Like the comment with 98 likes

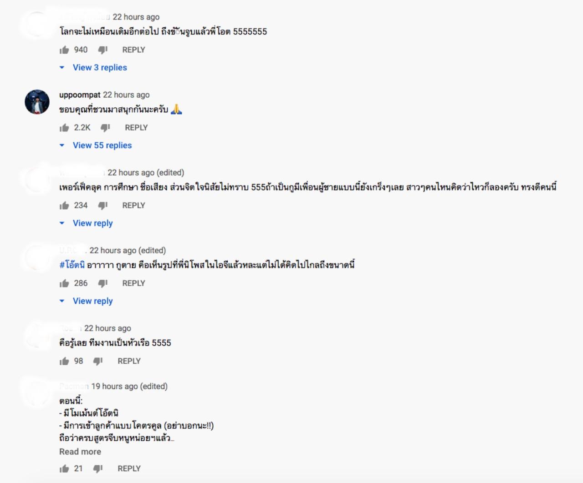(64, 361)
